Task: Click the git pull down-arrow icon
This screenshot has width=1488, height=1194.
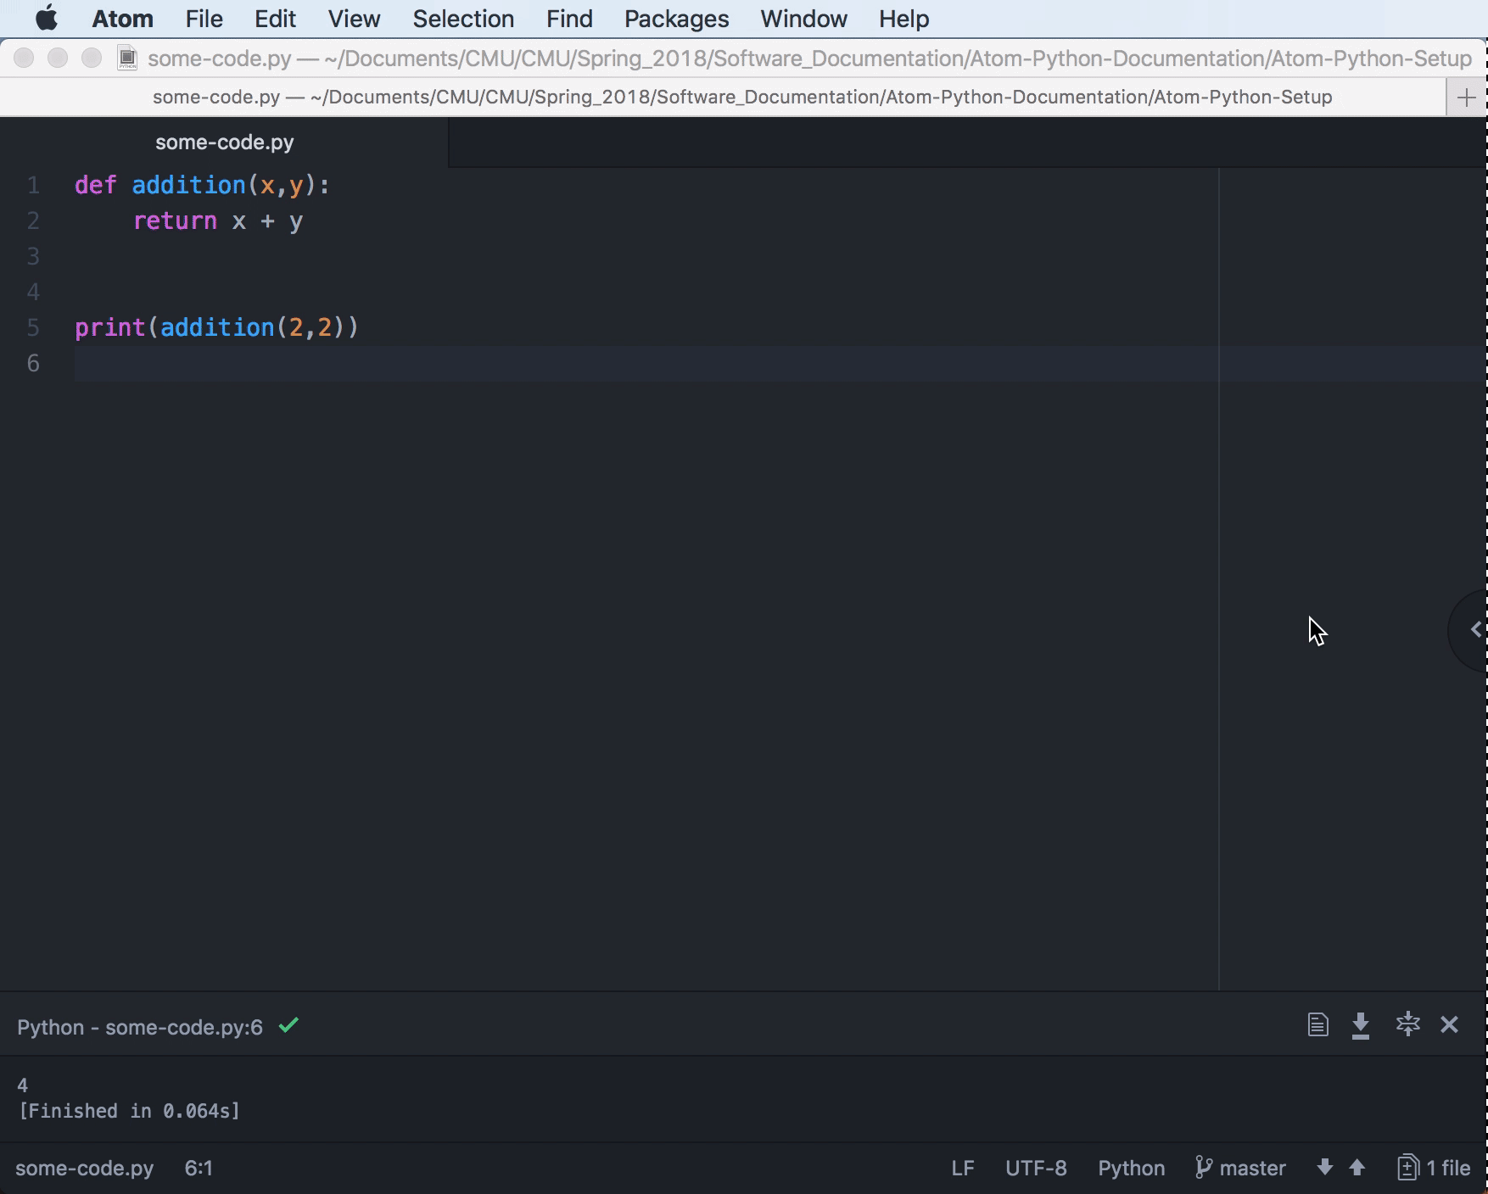Action: click(1324, 1168)
